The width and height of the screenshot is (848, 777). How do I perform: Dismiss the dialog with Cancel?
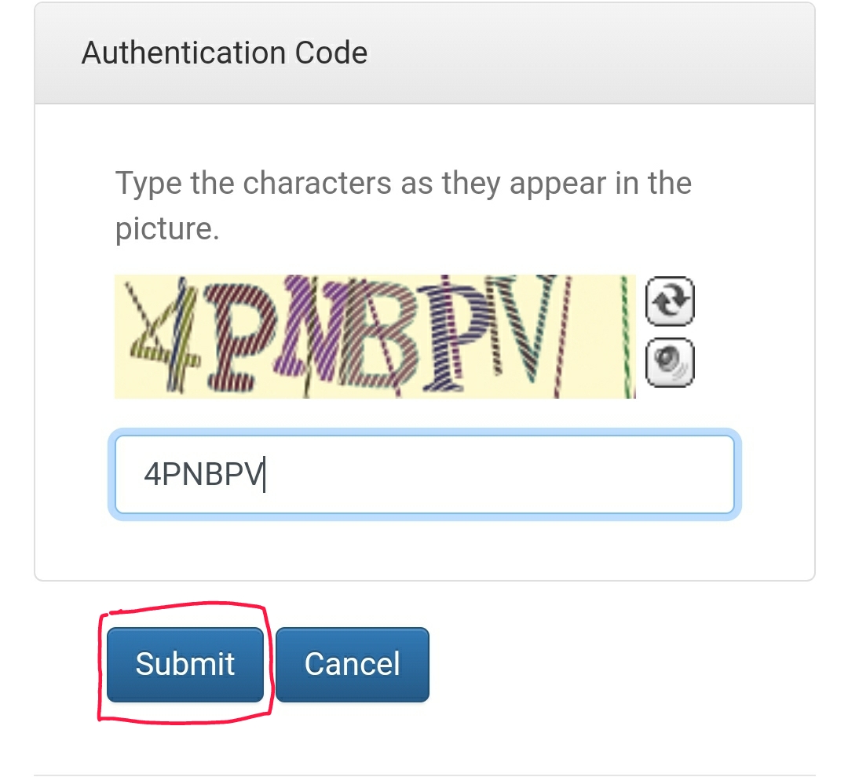tap(352, 665)
